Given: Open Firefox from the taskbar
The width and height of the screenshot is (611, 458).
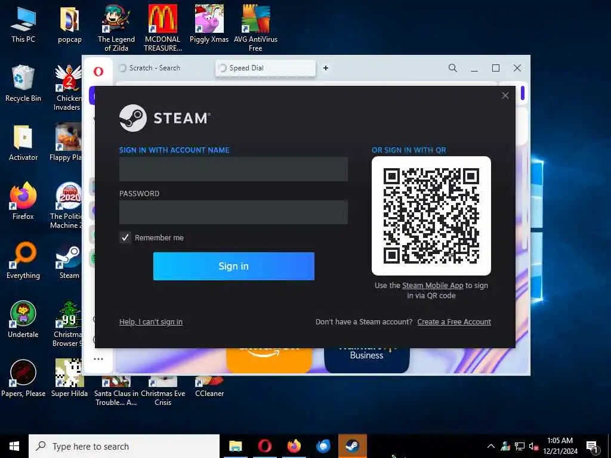Looking at the screenshot, I should point(294,446).
